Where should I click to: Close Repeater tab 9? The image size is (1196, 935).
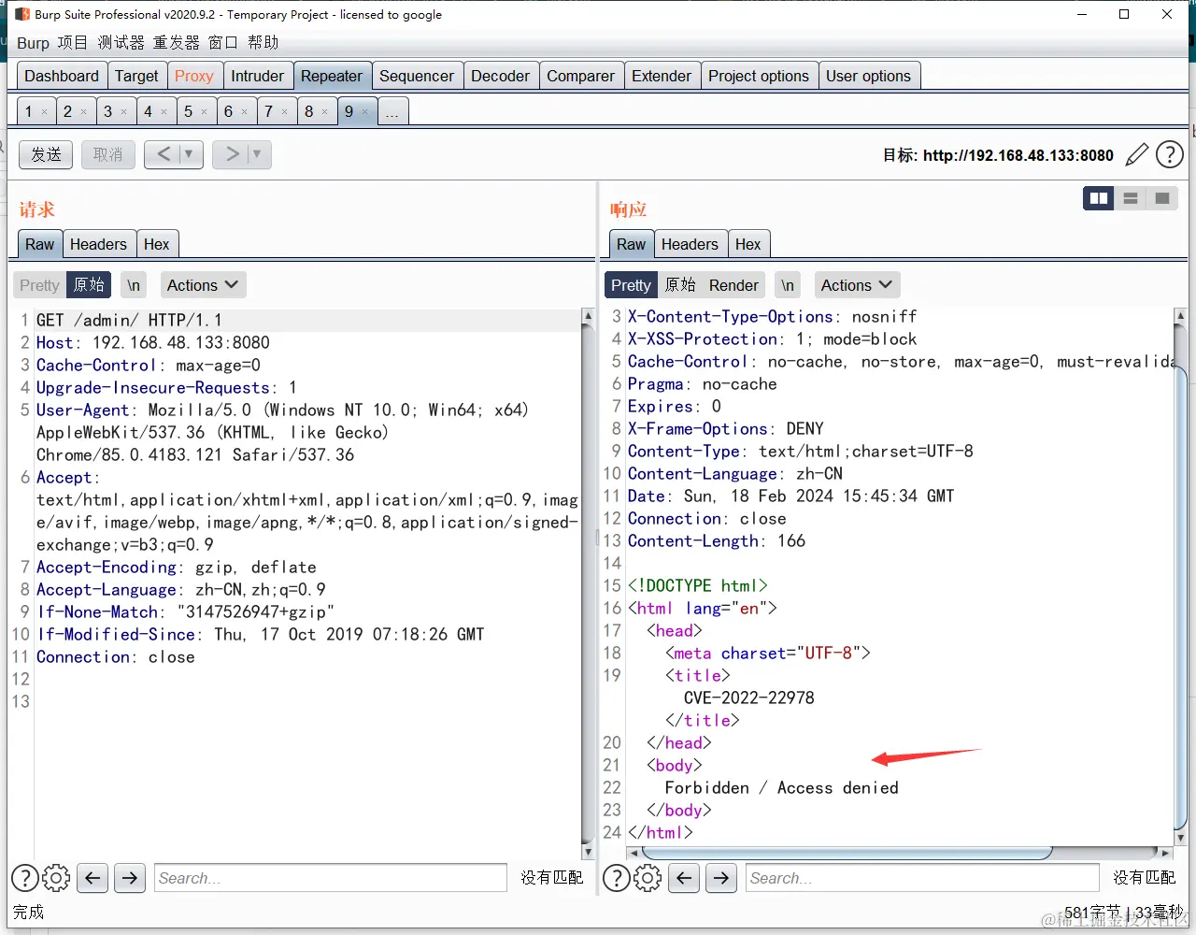coord(364,112)
